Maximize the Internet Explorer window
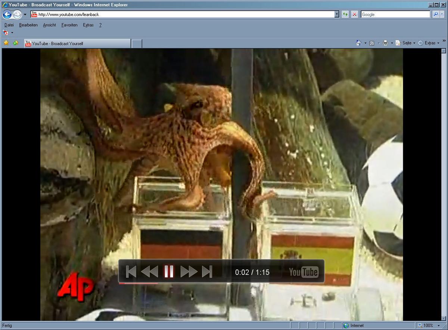 [x=436, y=4]
